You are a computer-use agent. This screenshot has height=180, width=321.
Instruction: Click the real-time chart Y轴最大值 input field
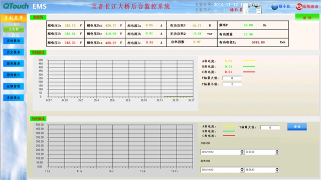(x=232, y=78)
